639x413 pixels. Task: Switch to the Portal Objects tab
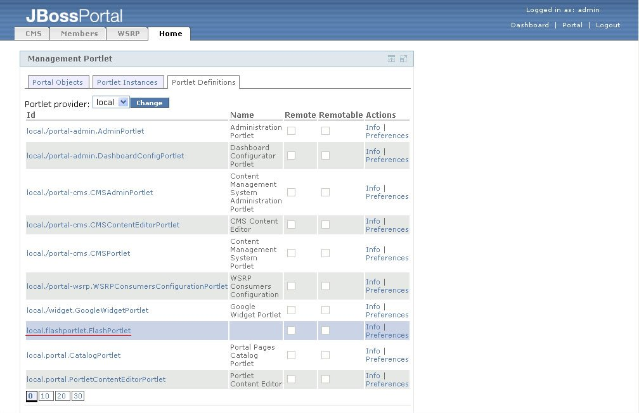click(x=58, y=82)
